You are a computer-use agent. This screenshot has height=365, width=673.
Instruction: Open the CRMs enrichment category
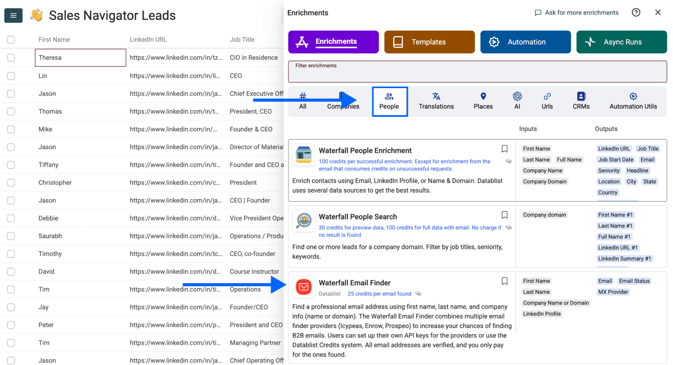581,101
